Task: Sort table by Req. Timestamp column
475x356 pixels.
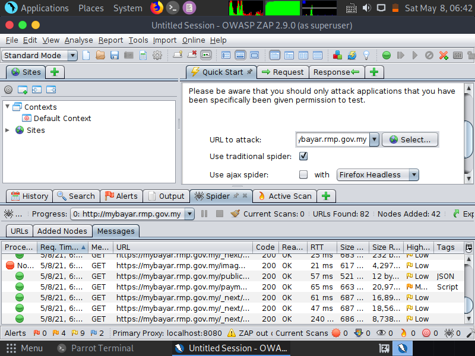Action: coord(63,247)
